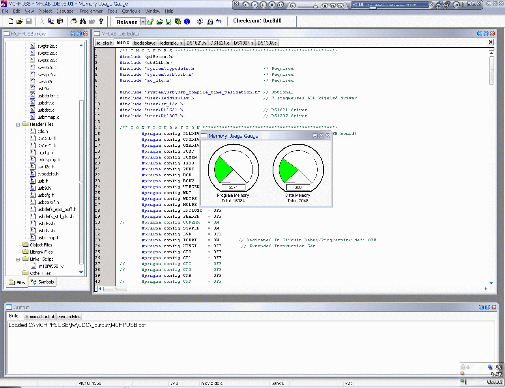Screen dimensions: 505x388
Task: Switch to the DS1307.c editor tab
Action: (x=267, y=43)
